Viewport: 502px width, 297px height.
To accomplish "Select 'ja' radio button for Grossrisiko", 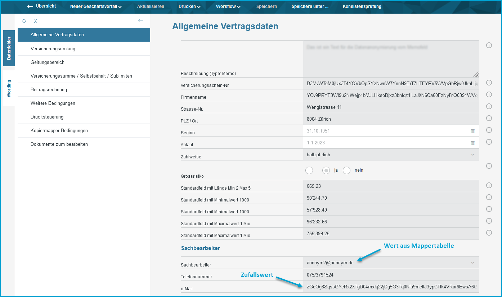I will click(326, 171).
